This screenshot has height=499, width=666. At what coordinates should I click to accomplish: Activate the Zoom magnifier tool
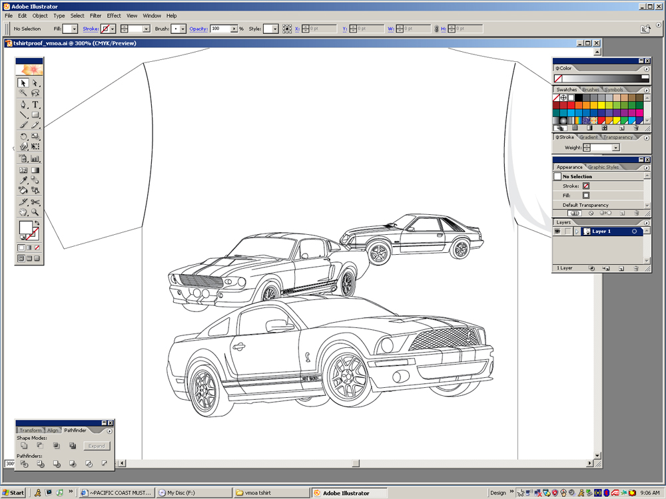click(x=35, y=212)
